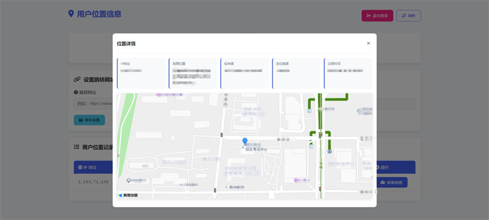
Task: Select the 定位精度 info card
Action: point(296,73)
